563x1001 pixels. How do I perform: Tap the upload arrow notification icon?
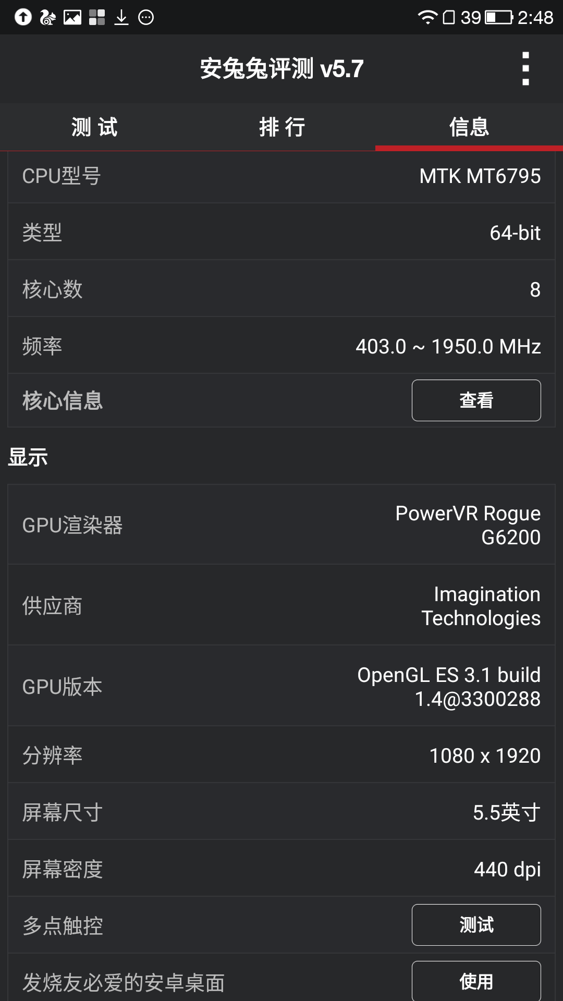[23, 18]
